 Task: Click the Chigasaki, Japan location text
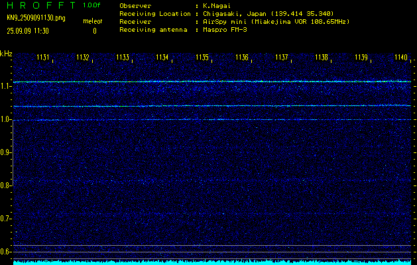(268, 14)
